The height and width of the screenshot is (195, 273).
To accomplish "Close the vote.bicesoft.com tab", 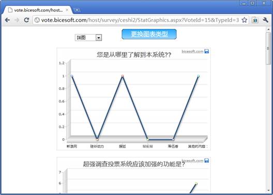I will pos(67,10).
